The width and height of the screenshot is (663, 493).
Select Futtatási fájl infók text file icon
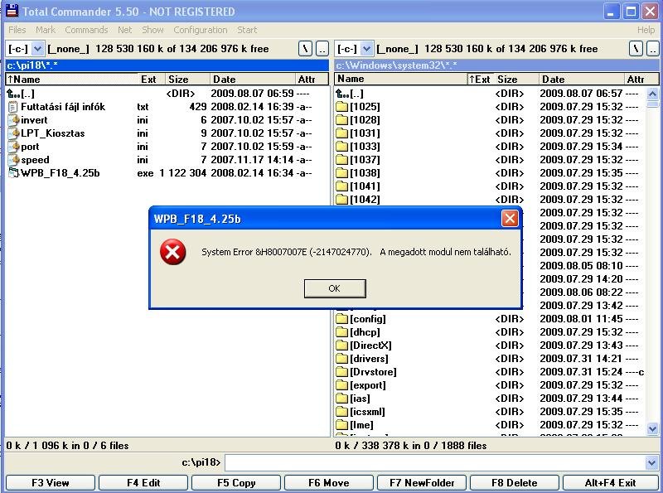13,107
